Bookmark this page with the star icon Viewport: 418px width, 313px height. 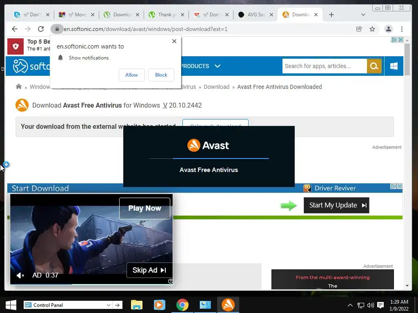[372, 29]
